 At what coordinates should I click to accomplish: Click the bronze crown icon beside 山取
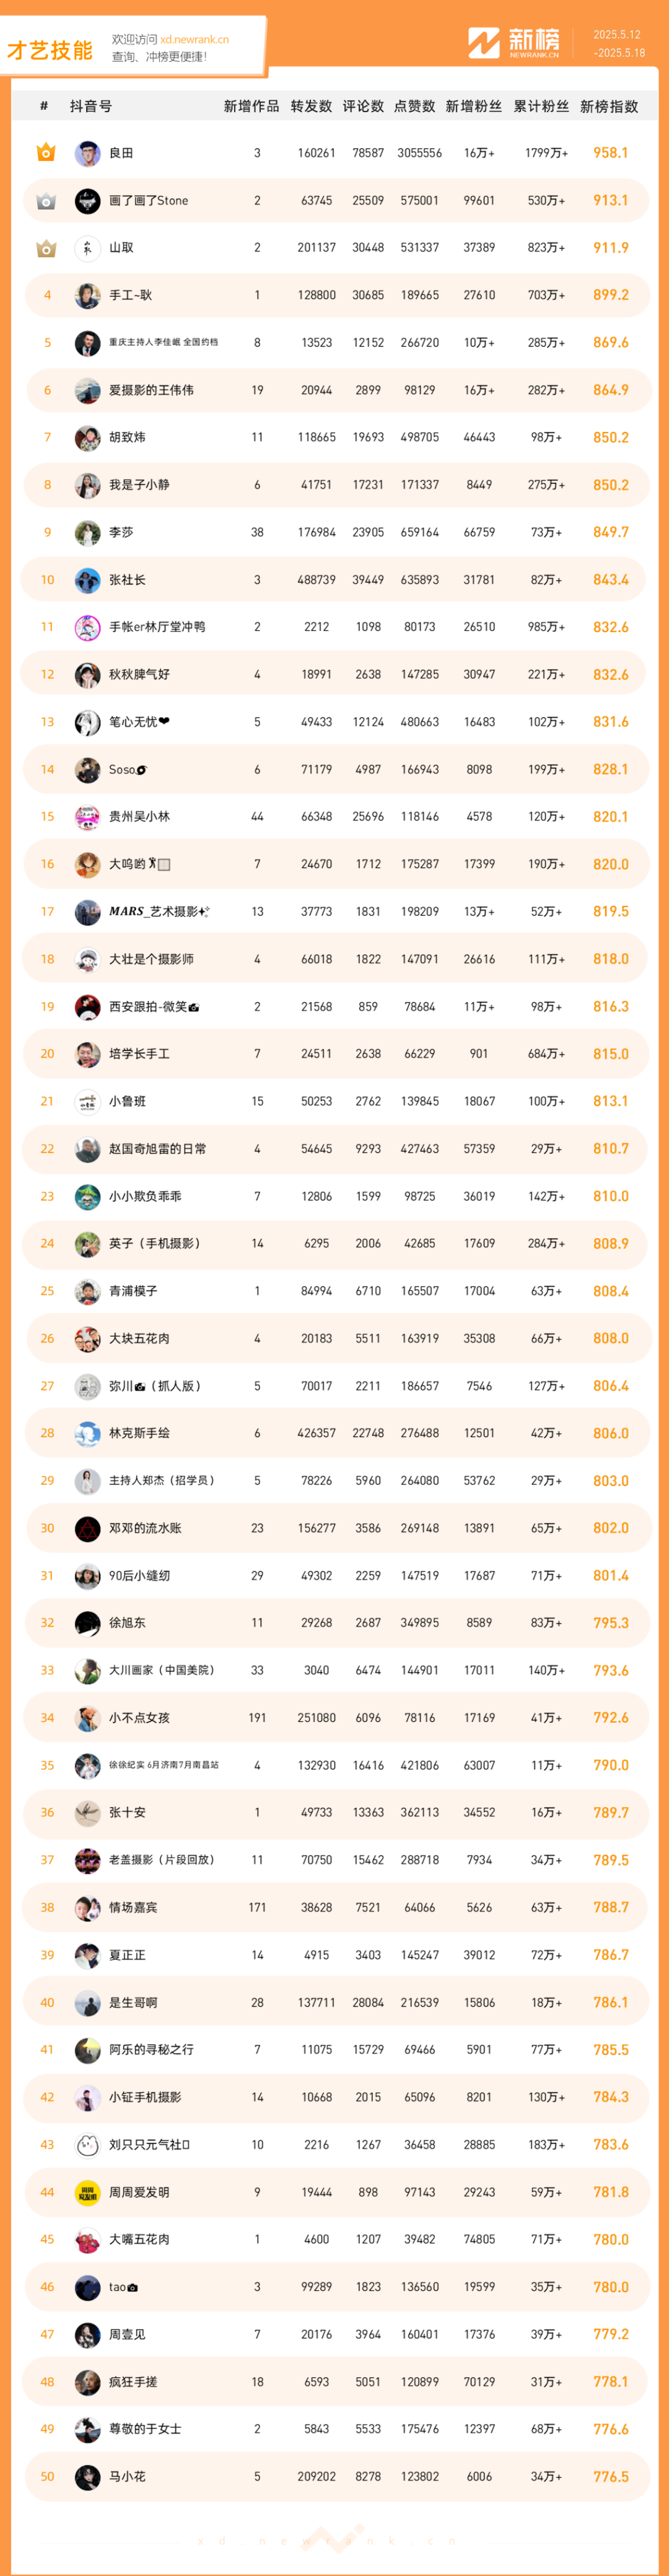point(46,248)
